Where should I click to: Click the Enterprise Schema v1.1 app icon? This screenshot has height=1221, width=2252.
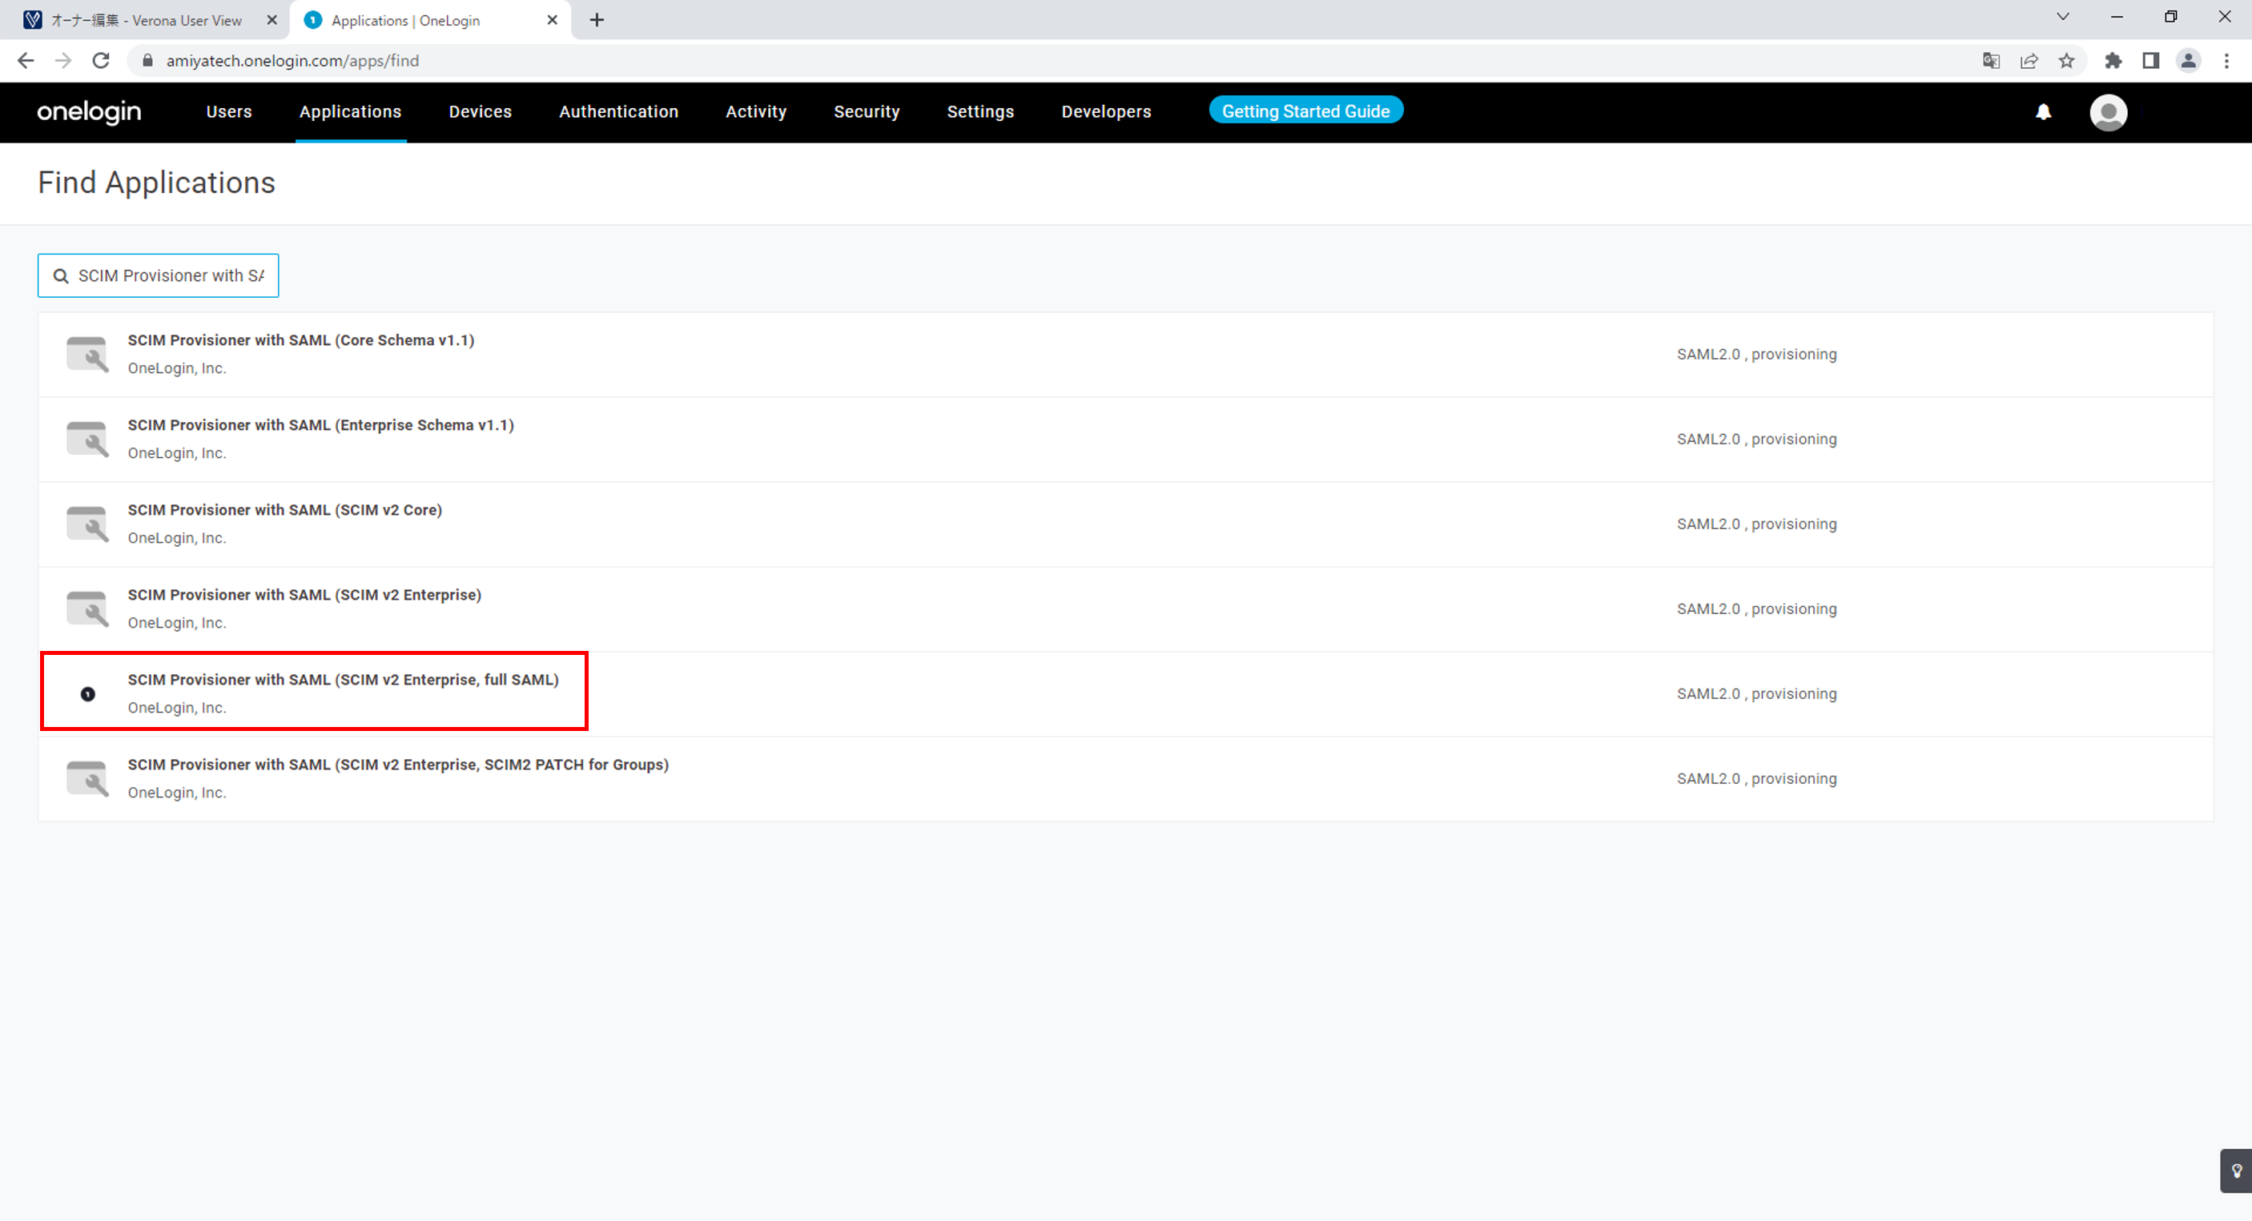87,439
